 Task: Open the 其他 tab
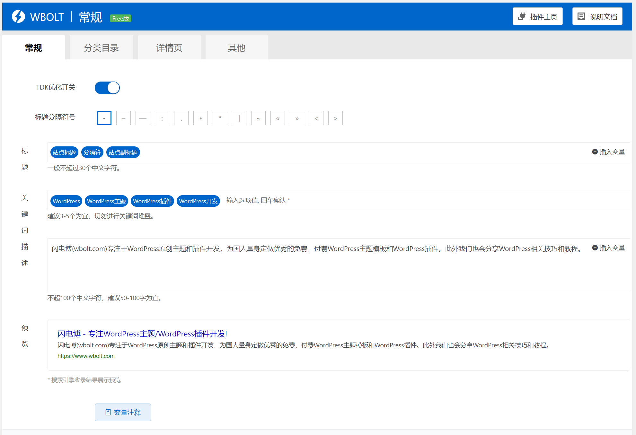pyautogui.click(x=236, y=47)
